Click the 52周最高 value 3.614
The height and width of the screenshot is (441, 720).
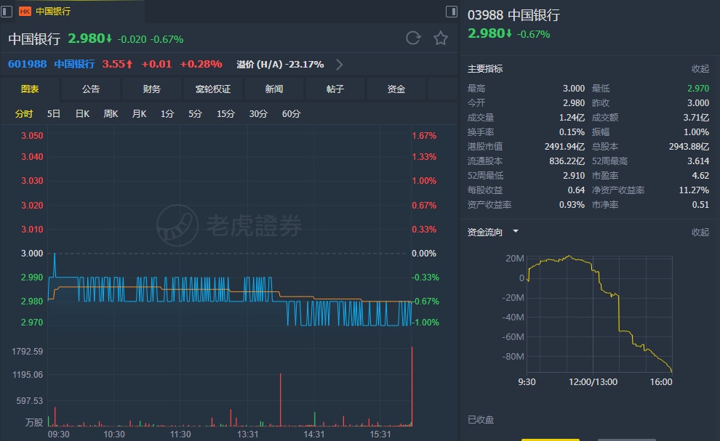698,161
